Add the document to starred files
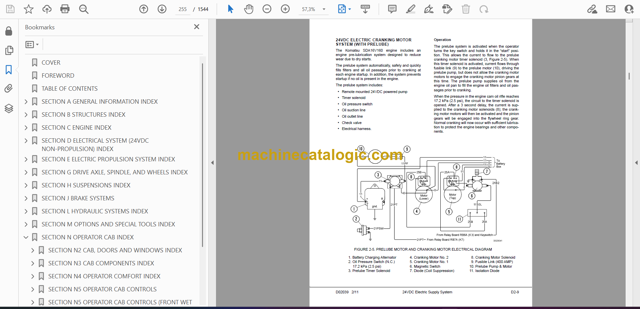Viewport: 640px width, 309px height. pos(29,9)
